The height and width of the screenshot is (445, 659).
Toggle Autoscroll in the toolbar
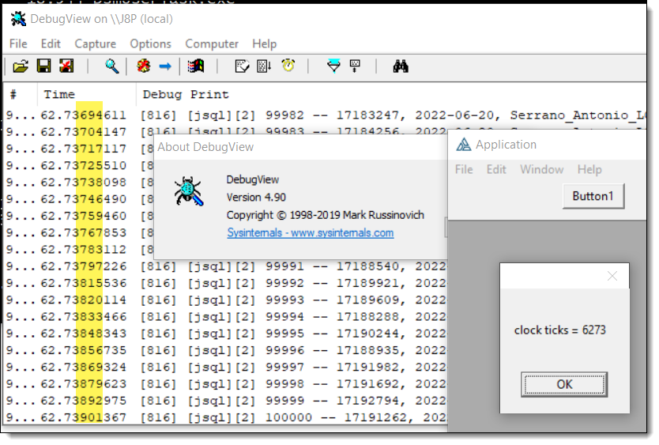point(265,66)
